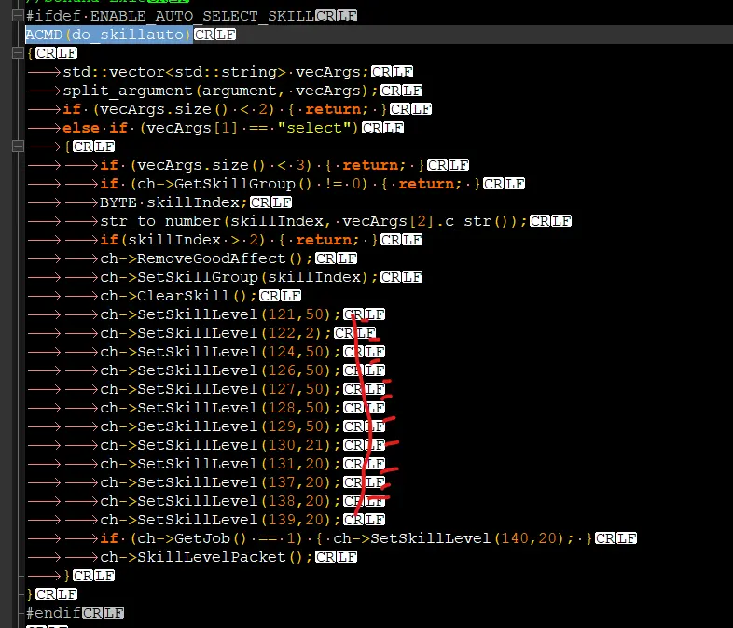Click the ch->RemoveGoodAffect() call
This screenshot has height=628, width=733.
(205, 258)
